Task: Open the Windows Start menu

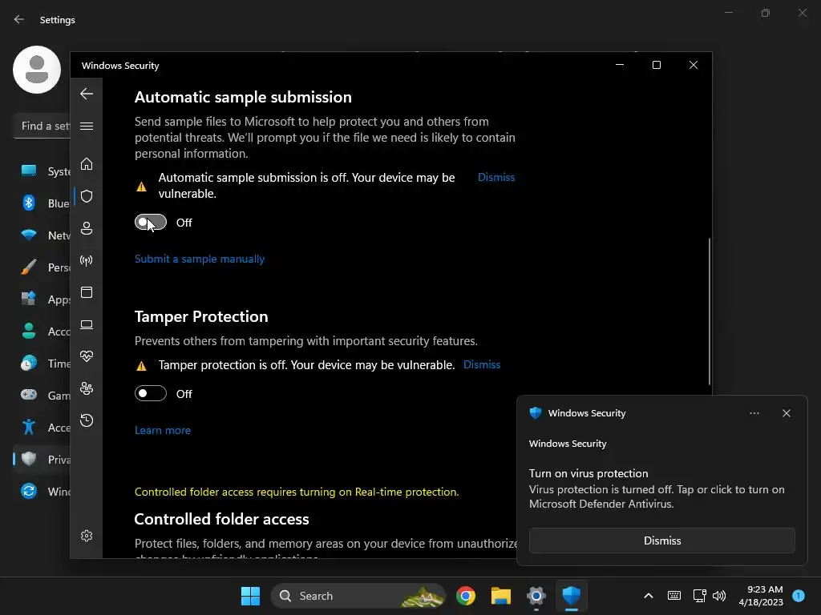Action: [x=250, y=596]
